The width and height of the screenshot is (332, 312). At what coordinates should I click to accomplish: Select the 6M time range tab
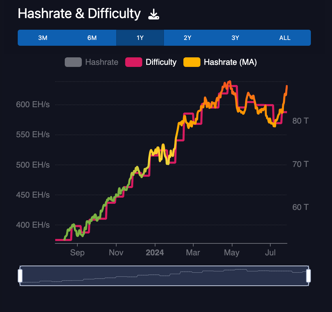tap(92, 38)
